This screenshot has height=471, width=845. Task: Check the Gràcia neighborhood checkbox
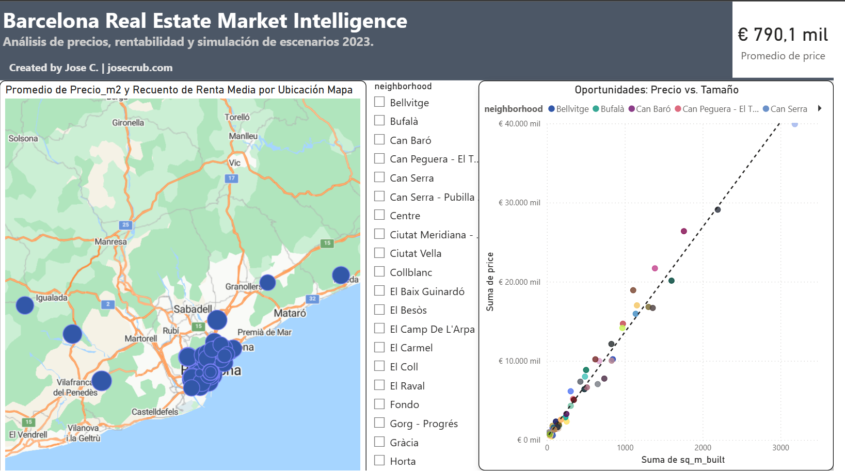click(380, 442)
